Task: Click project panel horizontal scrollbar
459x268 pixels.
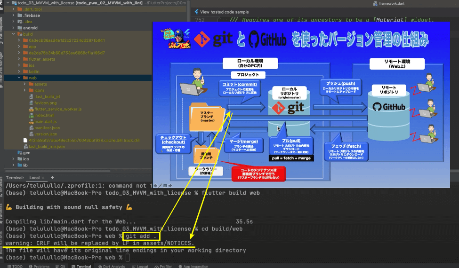Action: point(57,171)
